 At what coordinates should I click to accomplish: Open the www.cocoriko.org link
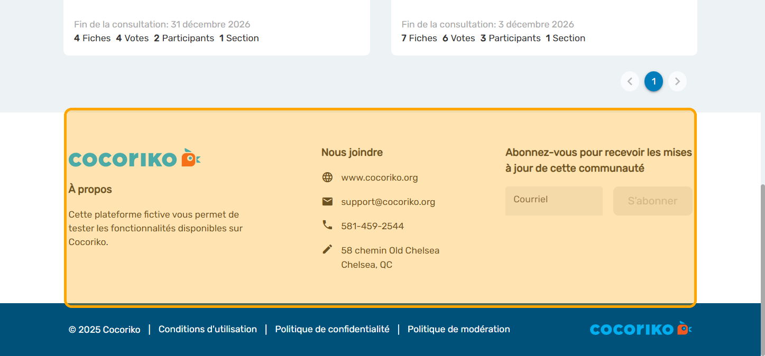point(380,177)
